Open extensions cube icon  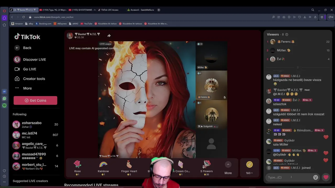[322, 17]
